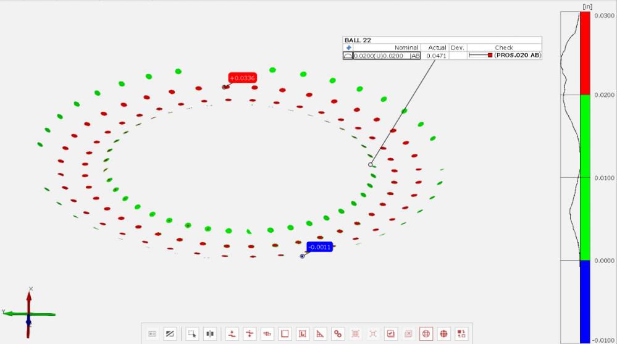Screen dimensions: 617x344
Task: Click the XYZ coordinate axis triad
Action: pos(29,313)
